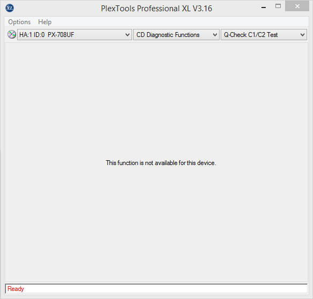Click the disc drive icon beside device list
This screenshot has width=313, height=299.
[x=12, y=34]
